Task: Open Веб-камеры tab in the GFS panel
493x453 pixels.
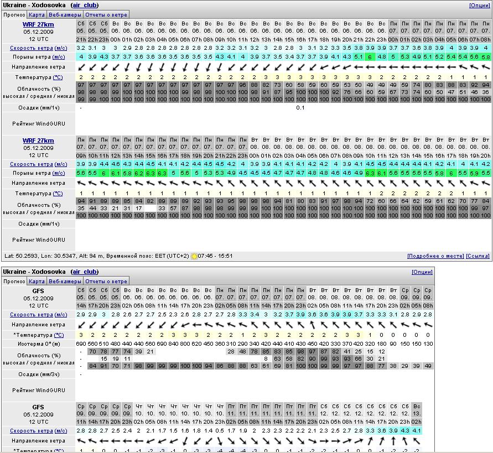Action: 65,281
